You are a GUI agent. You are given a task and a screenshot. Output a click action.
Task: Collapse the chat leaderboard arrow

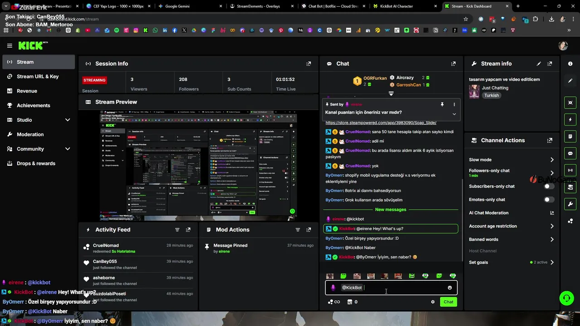391,94
